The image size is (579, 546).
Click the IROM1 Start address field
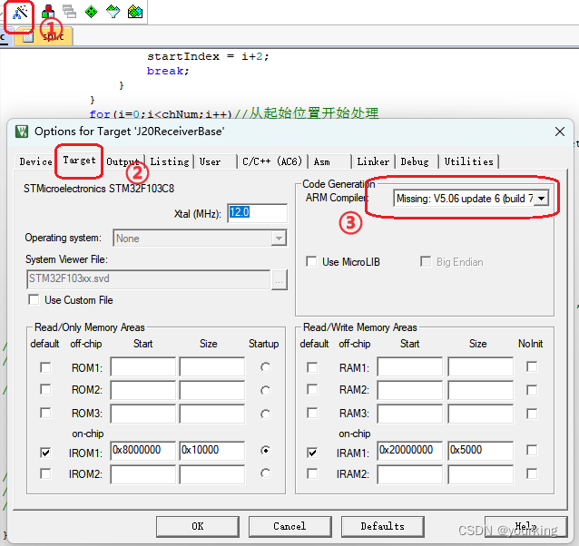[x=142, y=451]
